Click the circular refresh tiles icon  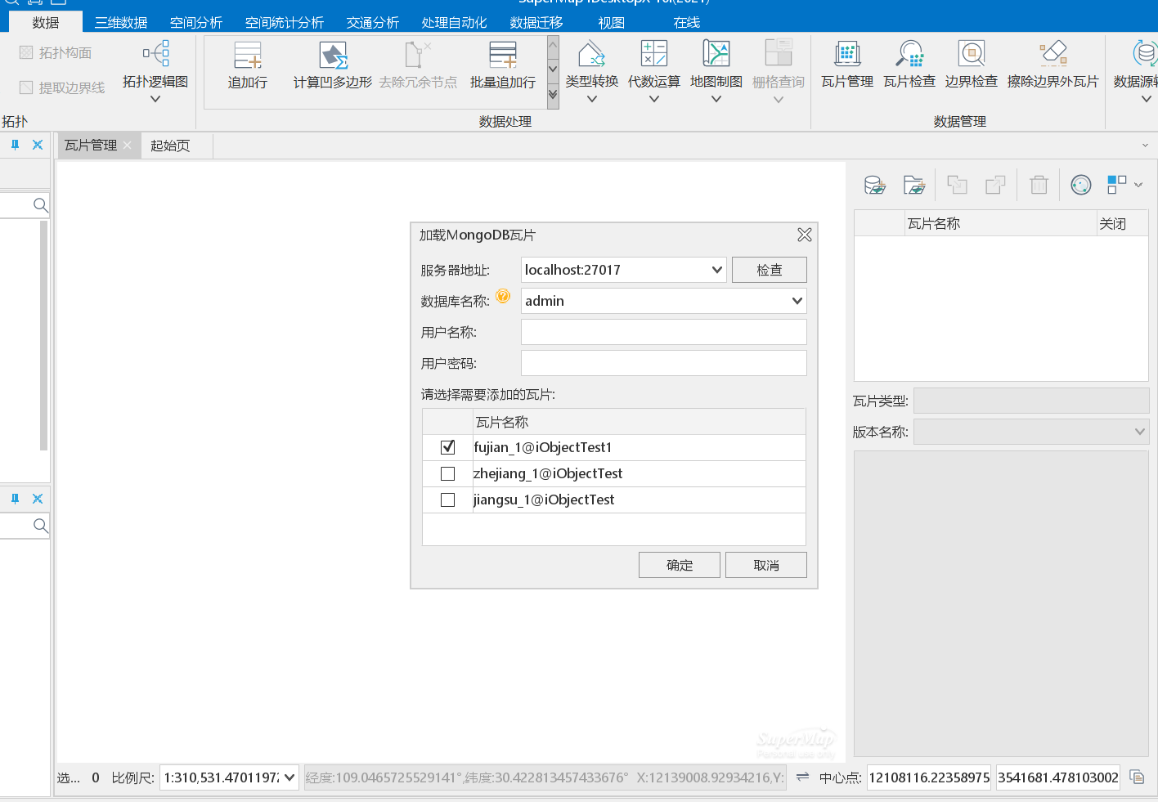coord(1081,186)
